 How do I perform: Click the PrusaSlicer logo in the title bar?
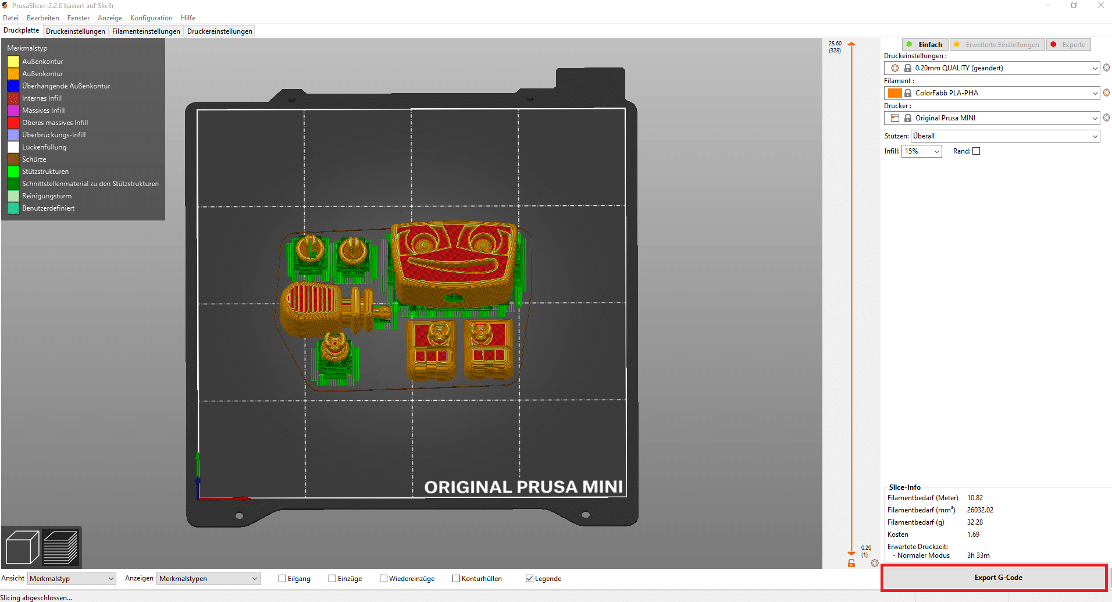(5, 5)
